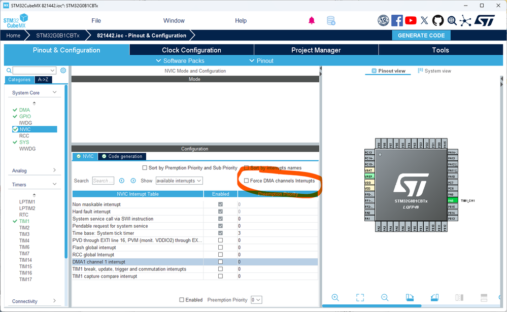Toggle Sort by interrupts names checkbox
Viewport: 507px width, 312px height.
(246, 168)
